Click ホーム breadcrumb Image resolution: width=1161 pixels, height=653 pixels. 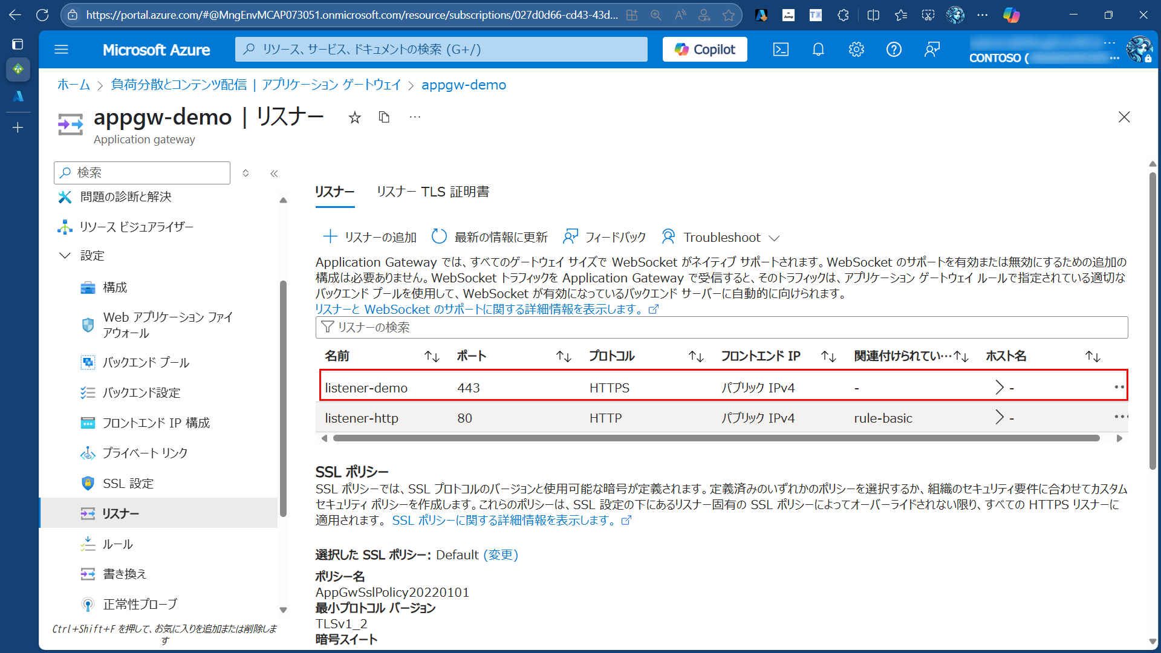[73, 85]
